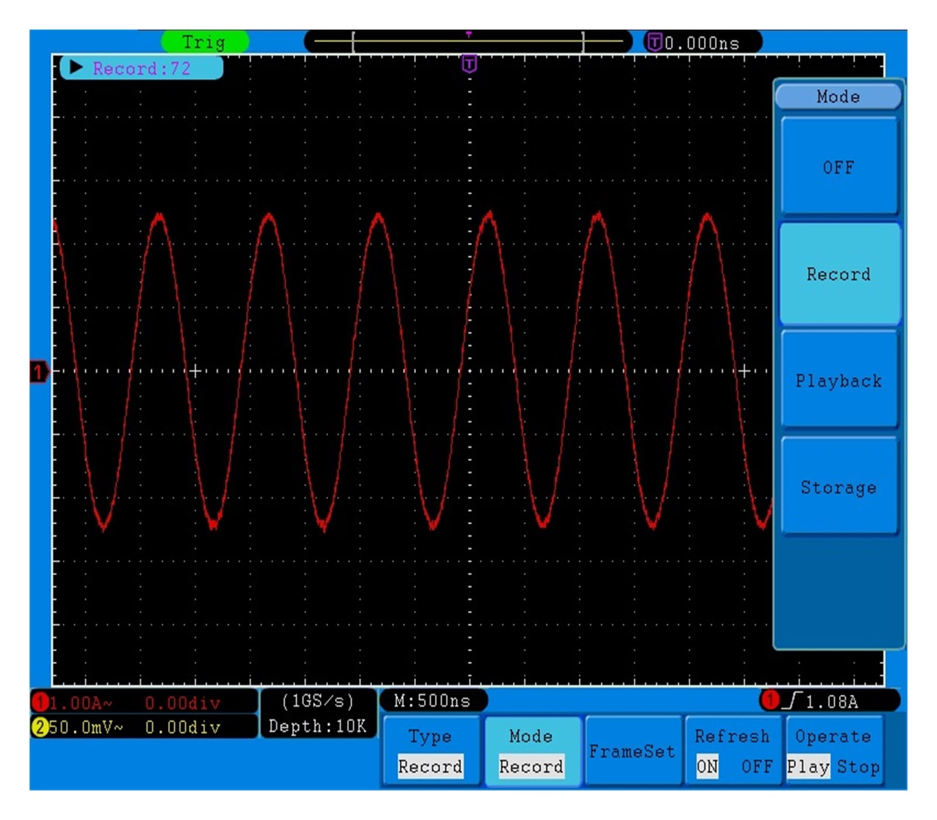The height and width of the screenshot is (820, 937).
Task: Click the channel 1 0.00div offset
Action: point(183,702)
